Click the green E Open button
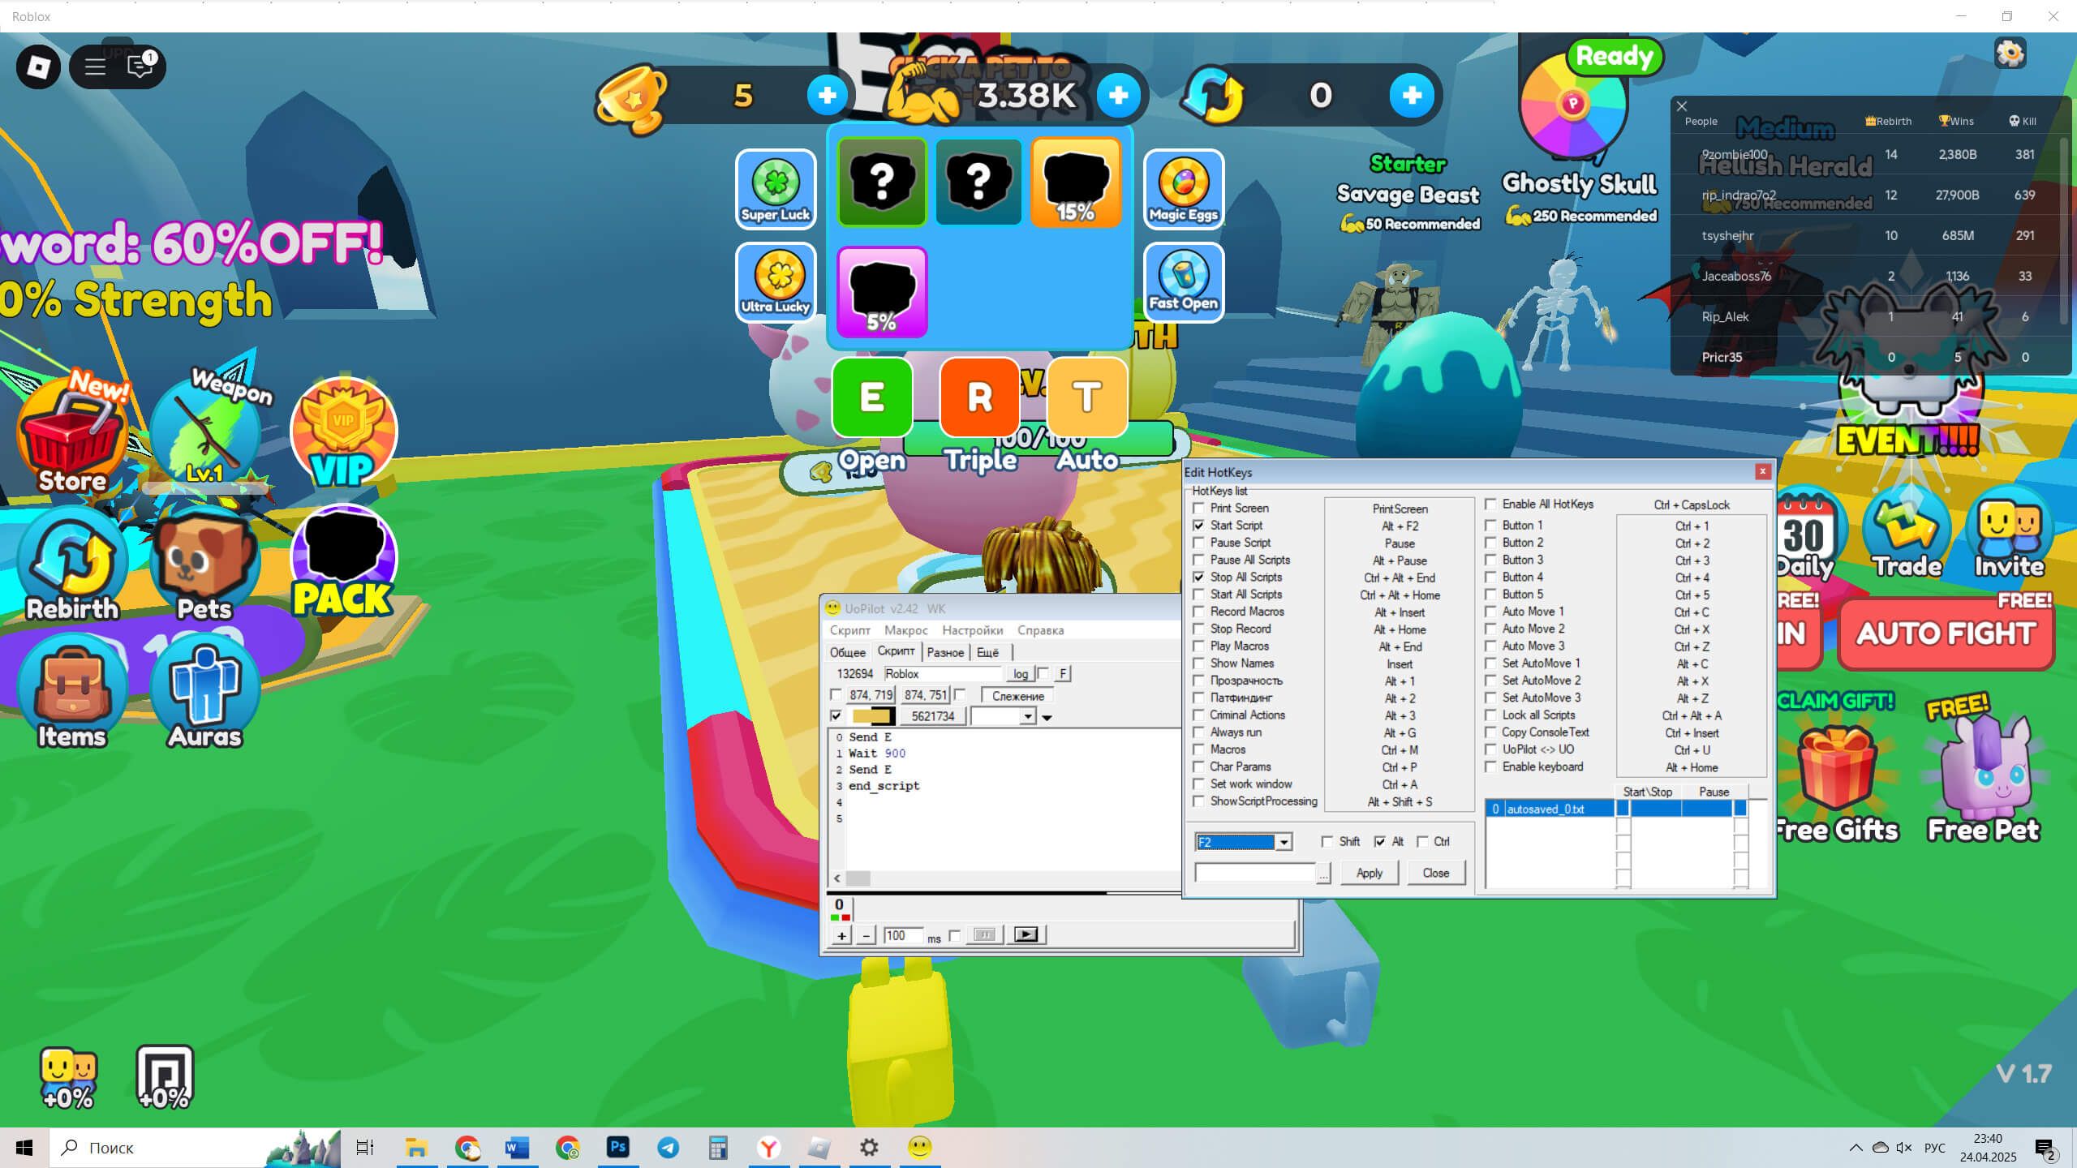The width and height of the screenshot is (2077, 1168). pyautogui.click(x=871, y=397)
